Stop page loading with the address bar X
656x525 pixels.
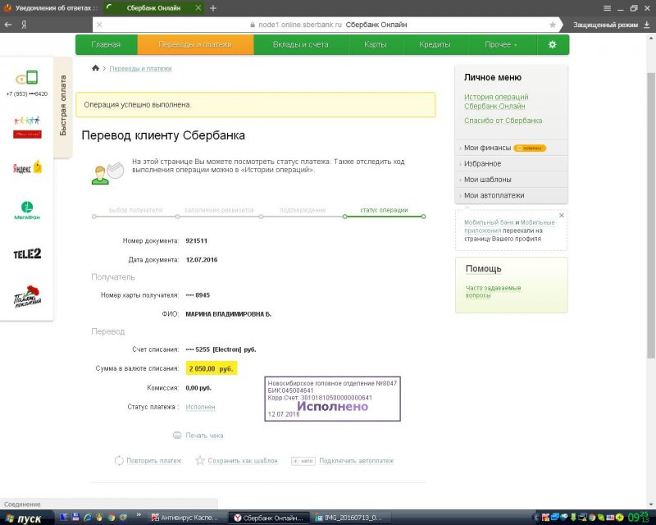(x=99, y=25)
